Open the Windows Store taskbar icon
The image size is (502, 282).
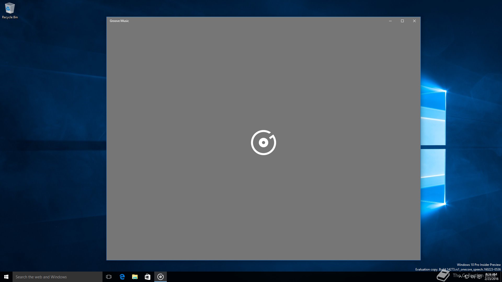[148, 277]
